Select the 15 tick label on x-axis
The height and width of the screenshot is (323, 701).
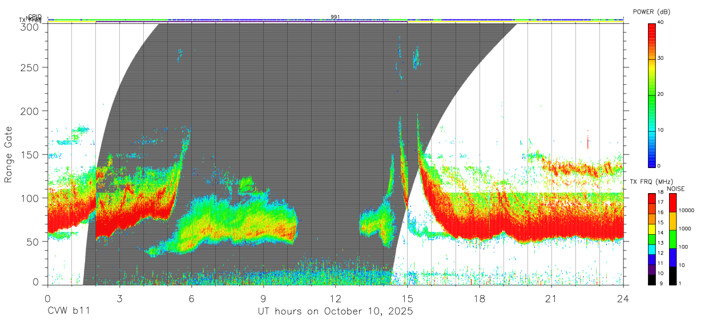pyautogui.click(x=408, y=299)
